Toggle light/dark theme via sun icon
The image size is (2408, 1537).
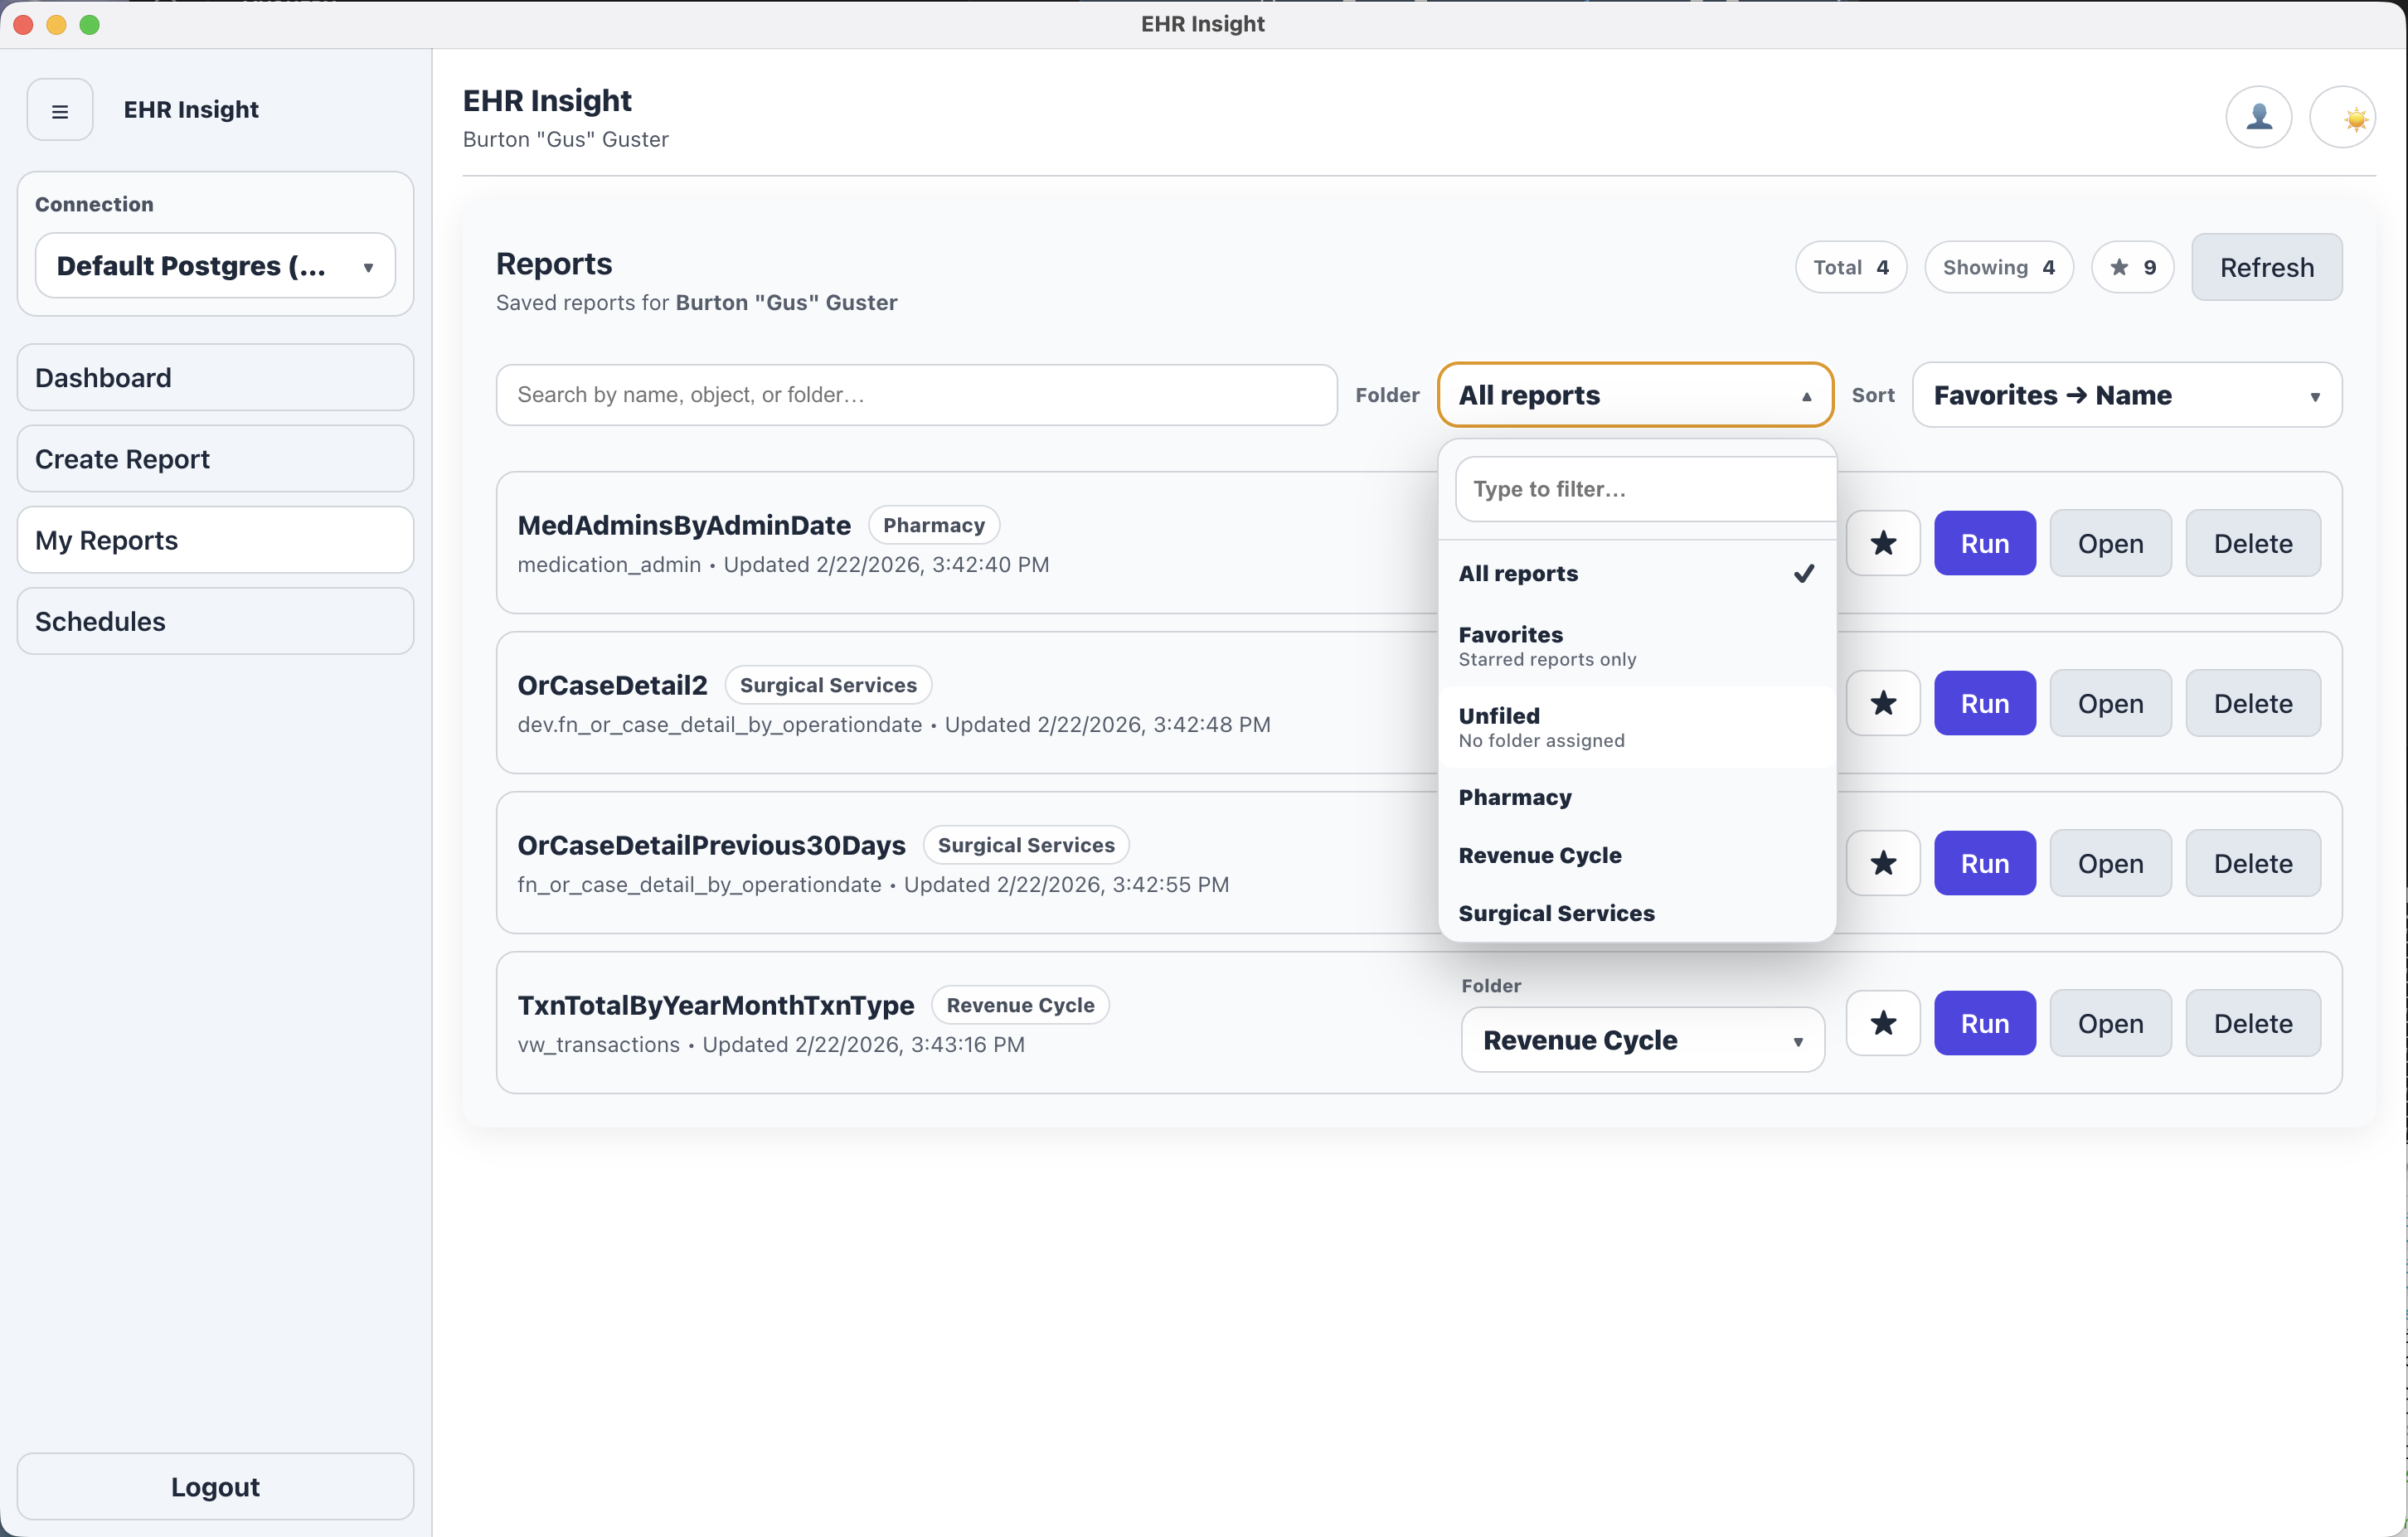pos(2345,117)
